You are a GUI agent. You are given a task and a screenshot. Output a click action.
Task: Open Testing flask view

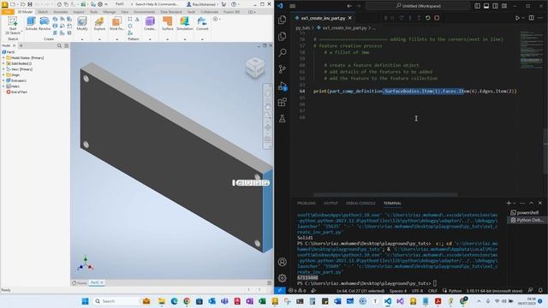[x=283, y=119]
